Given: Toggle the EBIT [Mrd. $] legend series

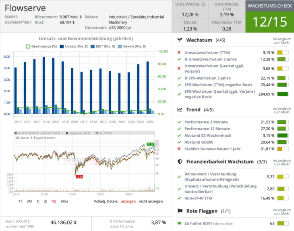Looking at the screenshot, I should click(103, 46).
